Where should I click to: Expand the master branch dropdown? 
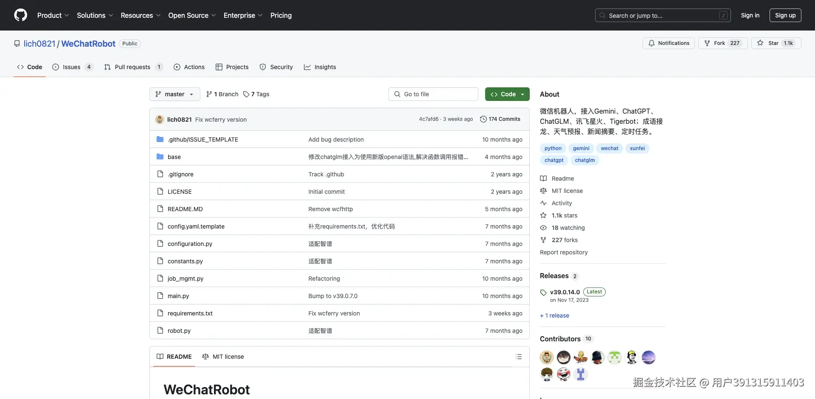pyautogui.click(x=174, y=94)
